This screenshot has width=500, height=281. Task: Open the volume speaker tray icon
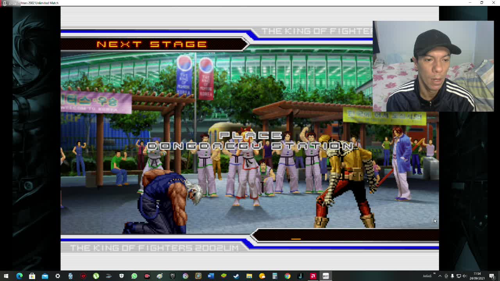pos(465,276)
